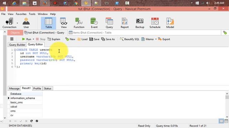
Task: Select the information_schema row
Action: click(x=26, y=98)
